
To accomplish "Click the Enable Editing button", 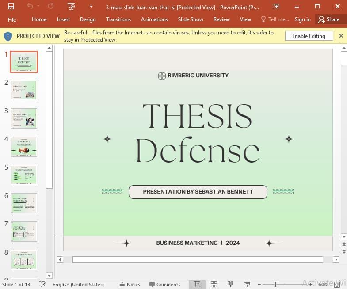I will coord(309,36).
